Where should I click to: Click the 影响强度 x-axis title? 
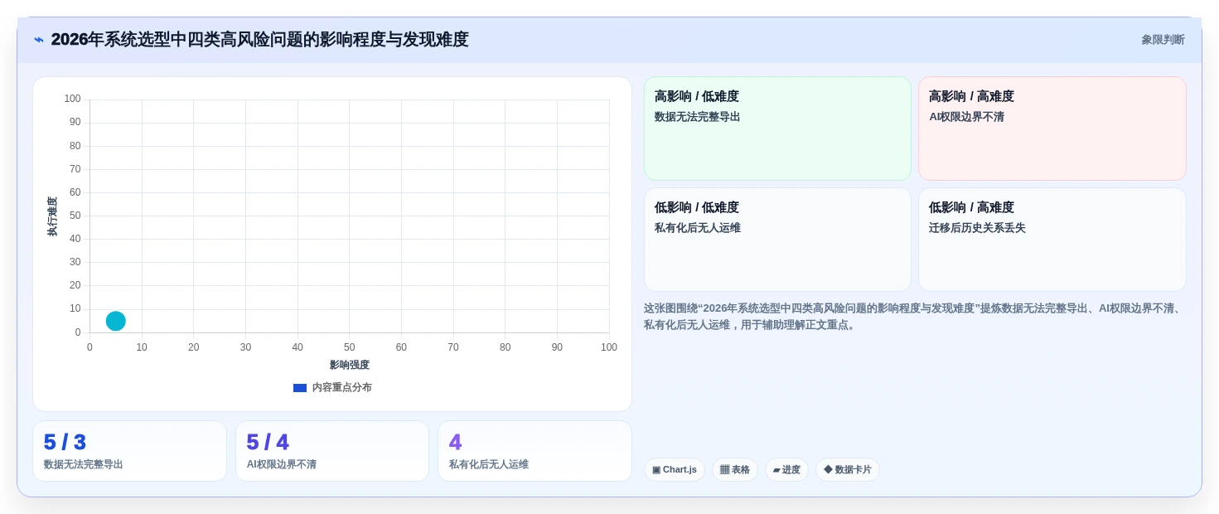(x=350, y=365)
